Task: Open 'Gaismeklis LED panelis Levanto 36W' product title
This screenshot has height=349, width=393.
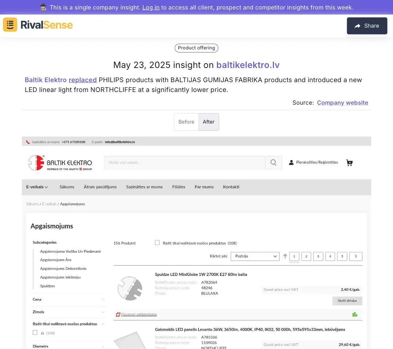Action: [x=250, y=330]
